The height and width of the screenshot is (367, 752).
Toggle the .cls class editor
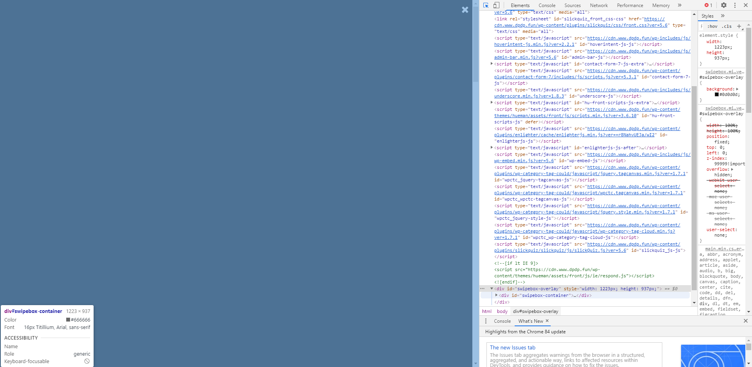click(727, 26)
